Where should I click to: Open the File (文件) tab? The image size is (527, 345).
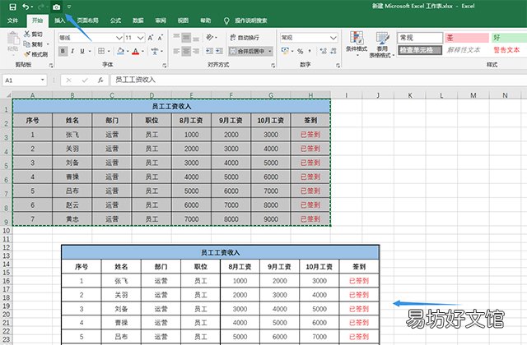[12, 21]
